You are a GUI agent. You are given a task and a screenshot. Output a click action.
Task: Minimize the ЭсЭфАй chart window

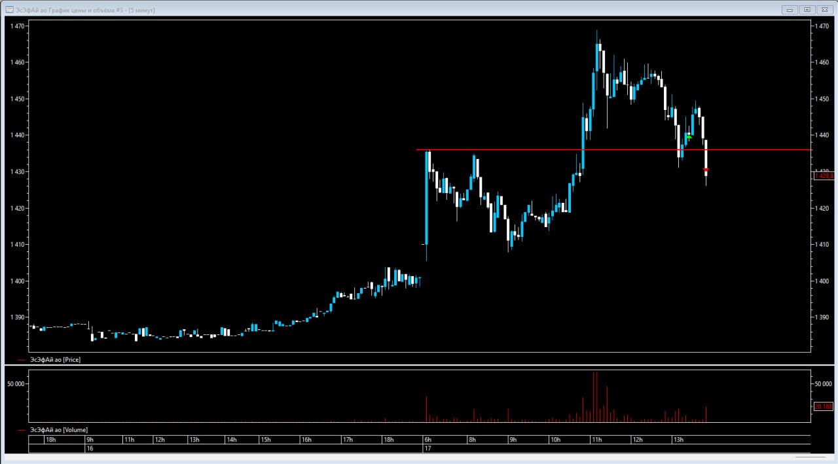coord(790,9)
